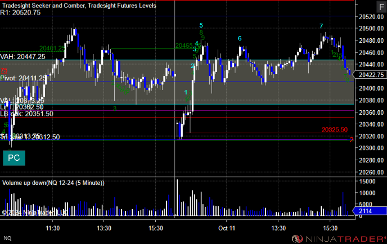Image resolution: width=387 pixels, height=244 pixels.
Task: Click the 20360.00 price axis label
Action: click(371, 112)
